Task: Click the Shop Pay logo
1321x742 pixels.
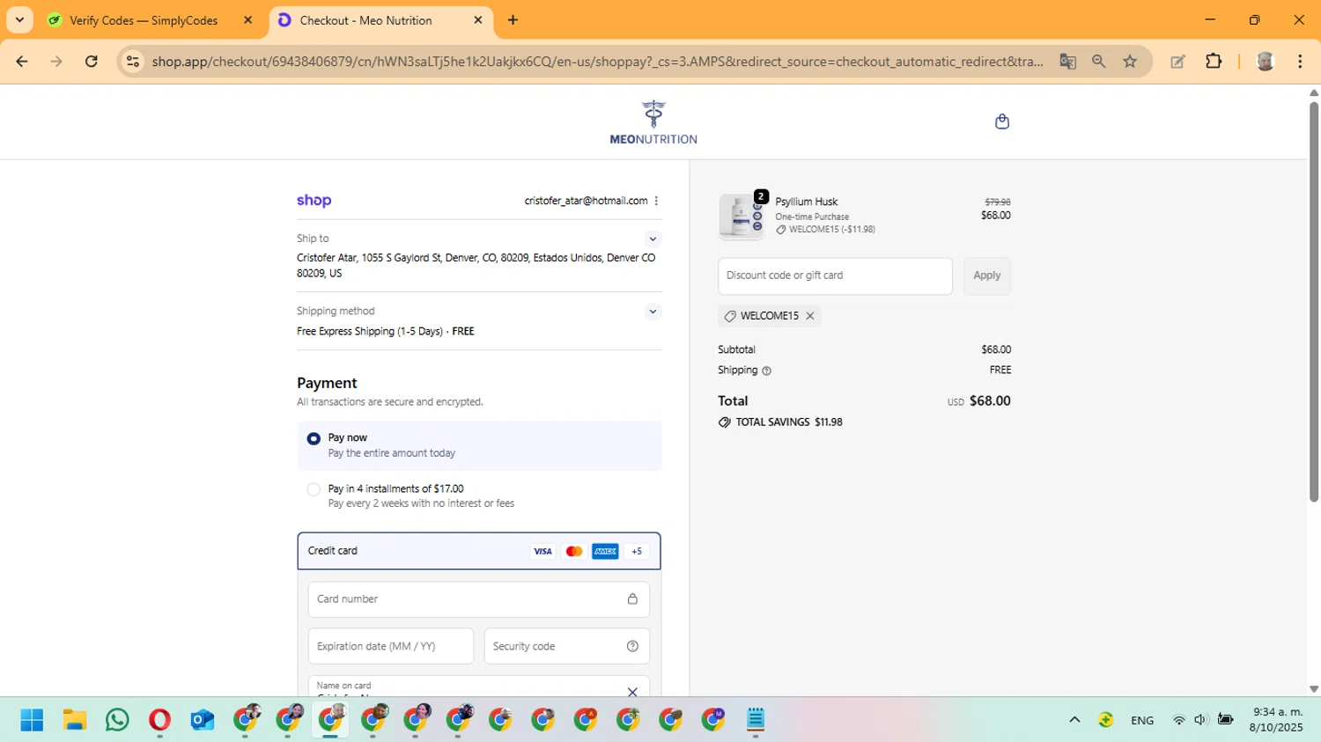Action: (314, 201)
